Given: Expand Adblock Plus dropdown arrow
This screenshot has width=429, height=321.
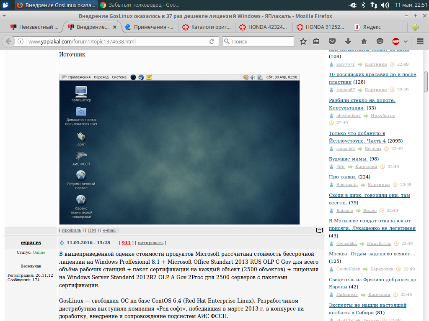Looking at the screenshot, I should (406, 41).
